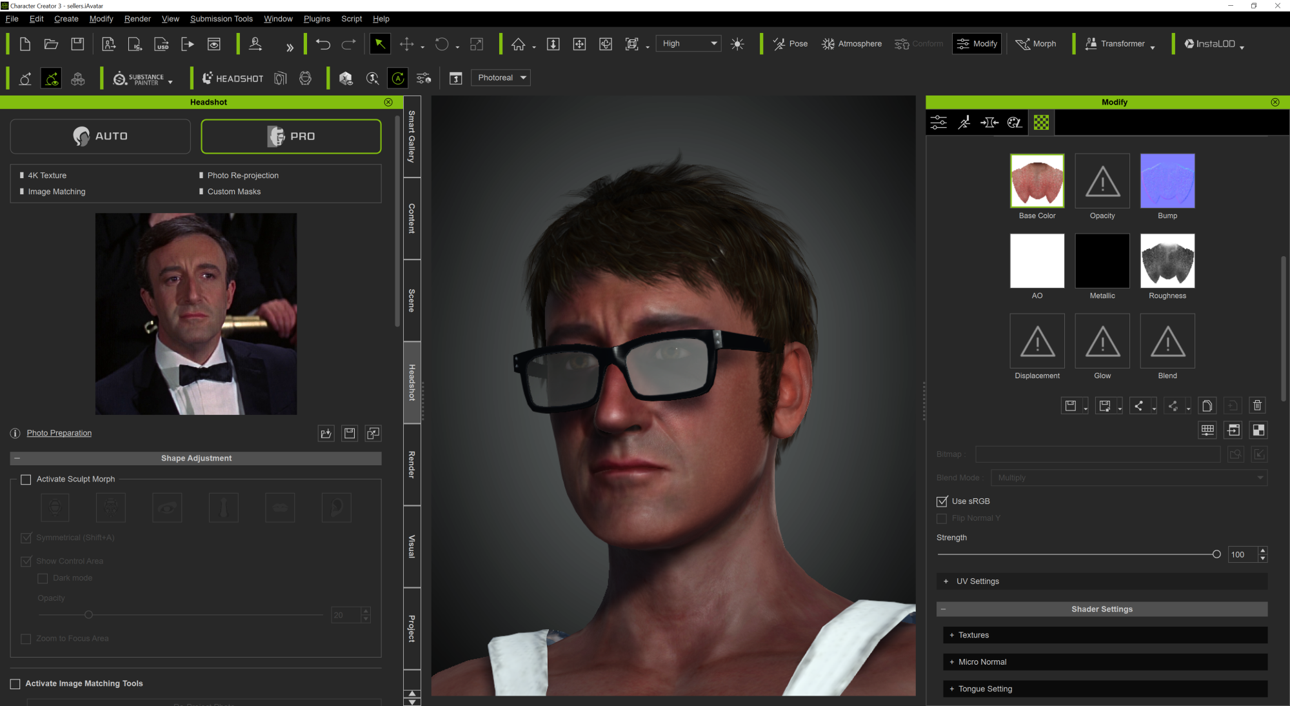Click the info icon next to Photo Preparation
Image resolution: width=1290 pixels, height=706 pixels.
pos(15,433)
